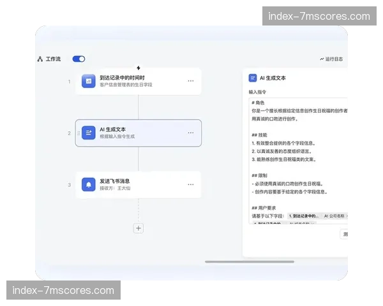
Task: Click the # 角色 heading in prompt
Action: coord(258,103)
